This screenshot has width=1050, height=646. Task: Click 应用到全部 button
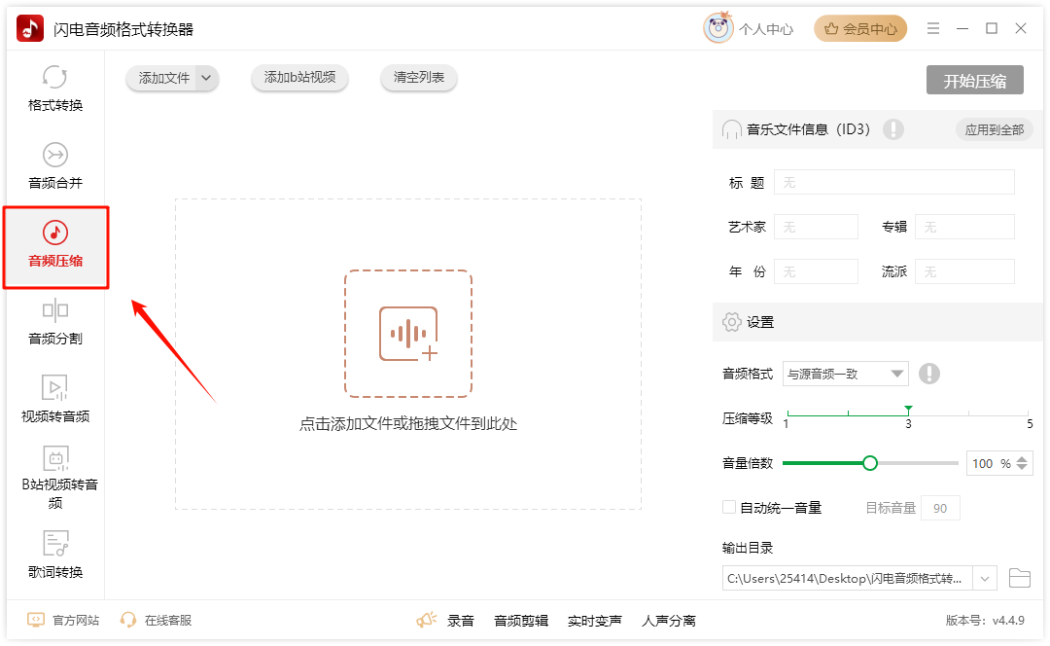pyautogui.click(x=994, y=130)
